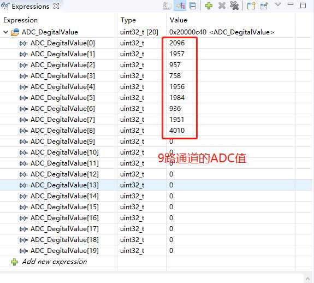The width and height of the screenshot is (314, 283).
Task: Click the Expression column header
Action: click(x=20, y=20)
